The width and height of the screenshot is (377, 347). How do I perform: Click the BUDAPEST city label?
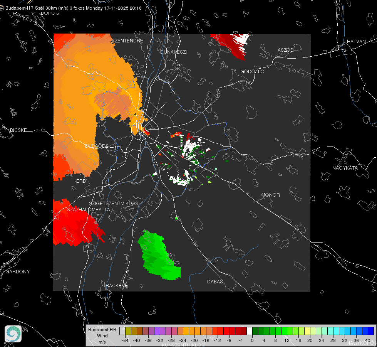pos(193,144)
